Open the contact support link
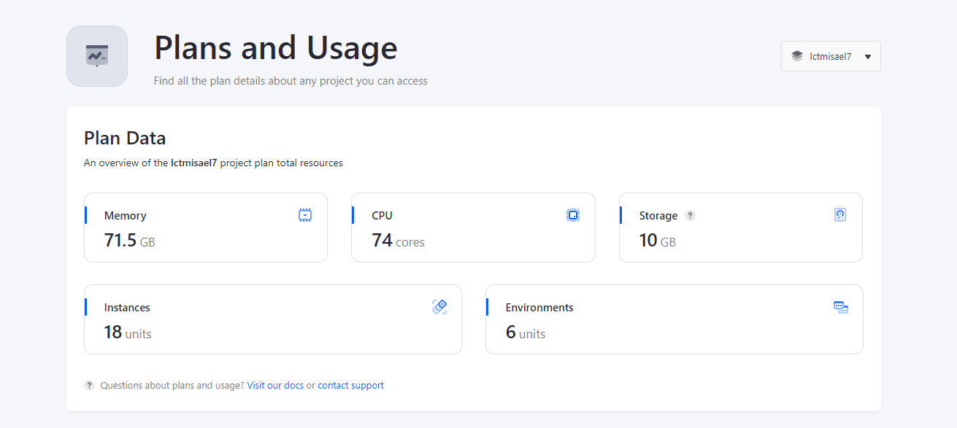Viewport: 957px width, 428px height. click(350, 386)
